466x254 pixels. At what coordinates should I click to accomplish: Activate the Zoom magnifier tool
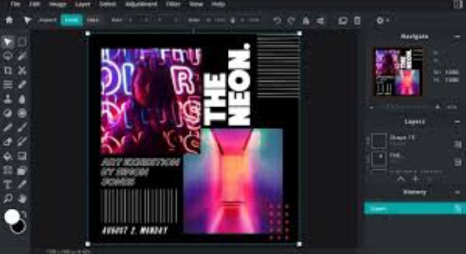7,198
